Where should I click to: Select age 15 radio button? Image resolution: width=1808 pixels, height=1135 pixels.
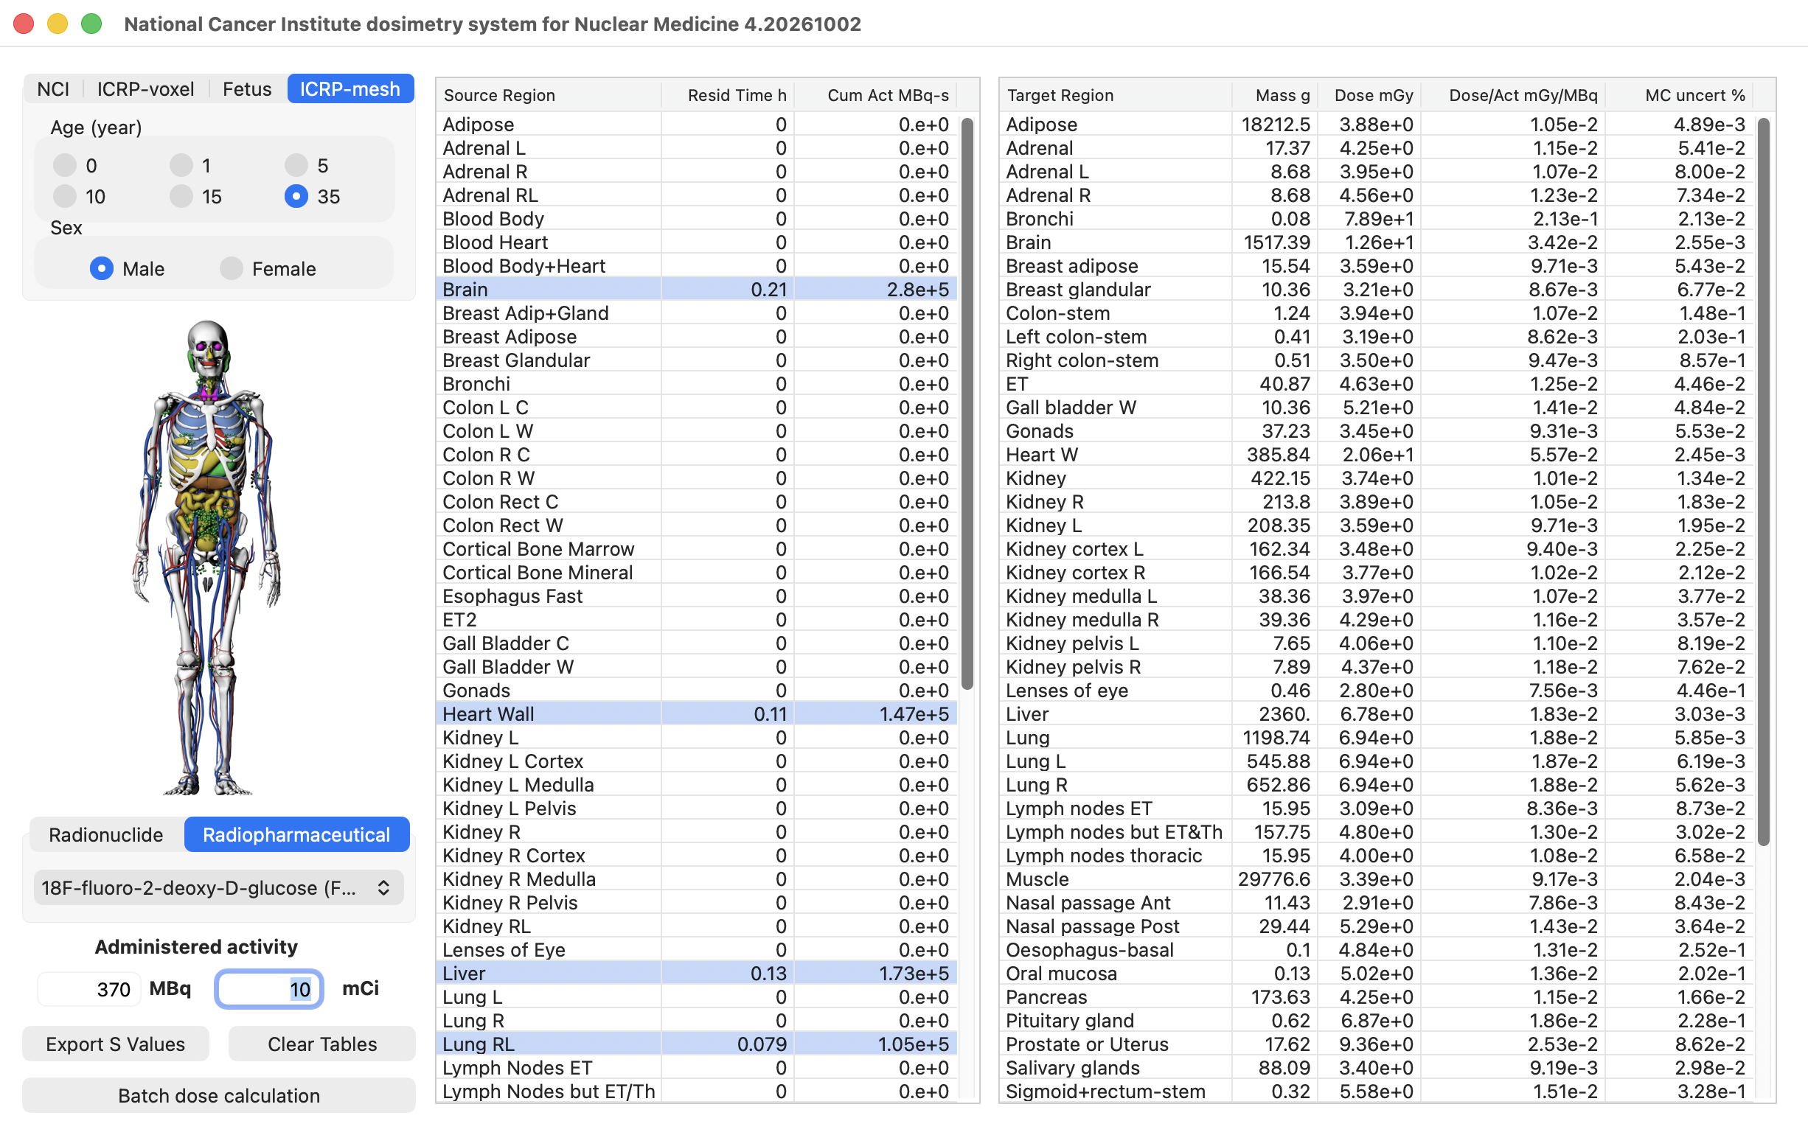point(181,196)
